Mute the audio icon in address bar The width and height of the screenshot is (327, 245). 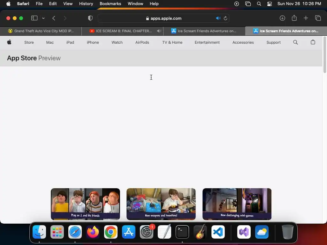click(218, 18)
